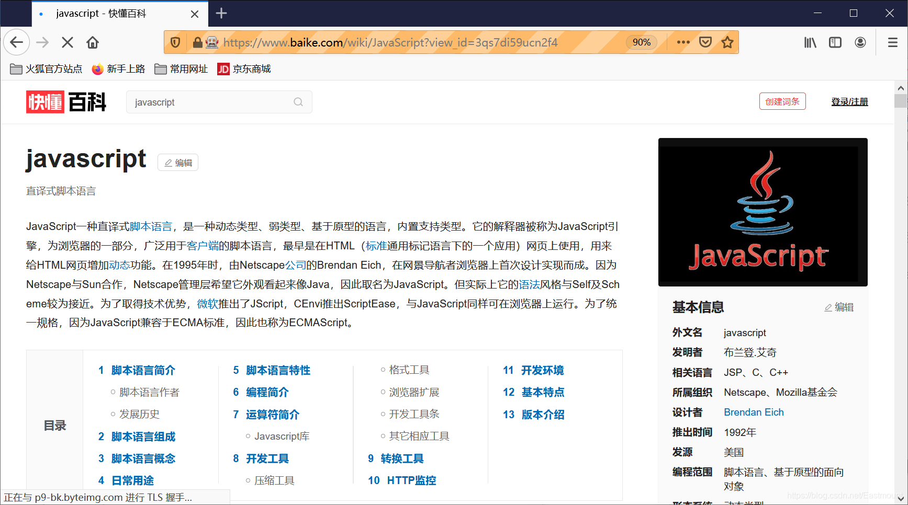The height and width of the screenshot is (505, 908).
Task: Open a new browser tab
Action: [x=221, y=14]
